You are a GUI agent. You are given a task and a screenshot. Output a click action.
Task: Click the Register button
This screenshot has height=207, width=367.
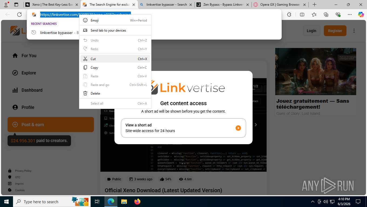point(335,31)
